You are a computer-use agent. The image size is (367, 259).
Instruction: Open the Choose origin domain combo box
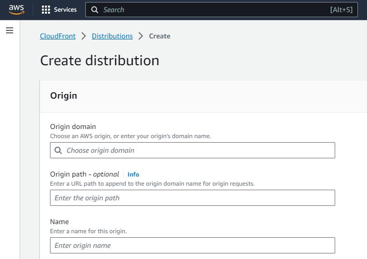[x=192, y=150]
